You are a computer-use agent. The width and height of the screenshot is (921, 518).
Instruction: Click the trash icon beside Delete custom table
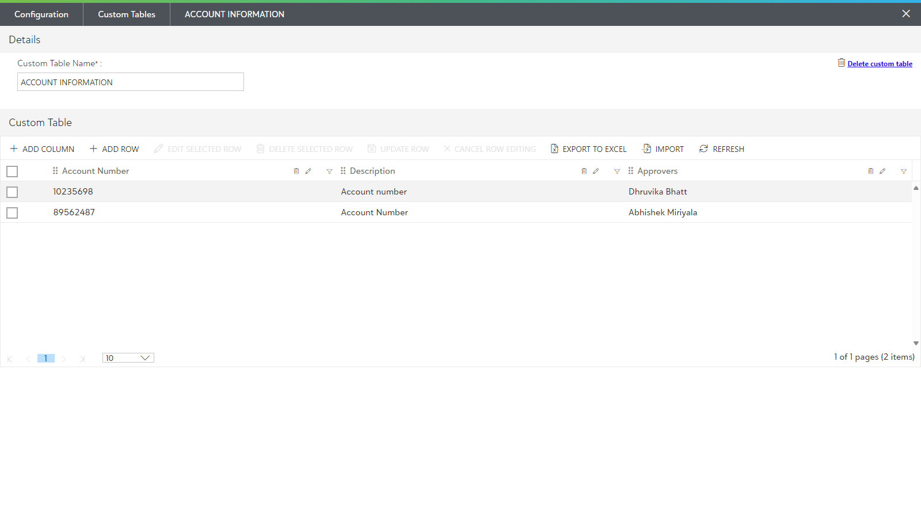pos(842,63)
